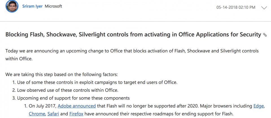Follow the Edge roadmap link
Screen dimensions: 271x118
coord(258,106)
